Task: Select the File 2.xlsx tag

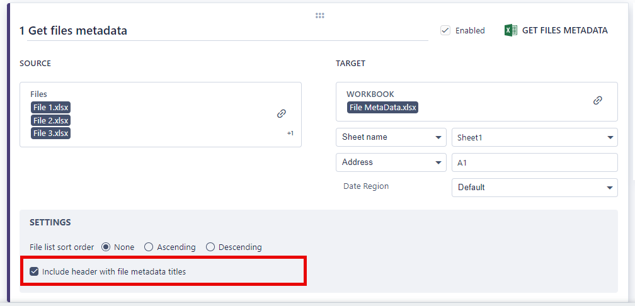Action: click(x=51, y=120)
